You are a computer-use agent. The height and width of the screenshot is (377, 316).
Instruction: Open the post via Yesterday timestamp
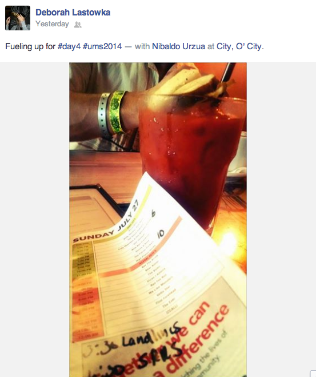click(52, 24)
